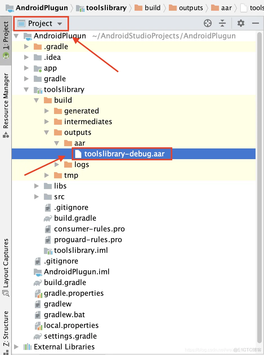
Task: Expand the generated folder arrow
Action: [47, 111]
